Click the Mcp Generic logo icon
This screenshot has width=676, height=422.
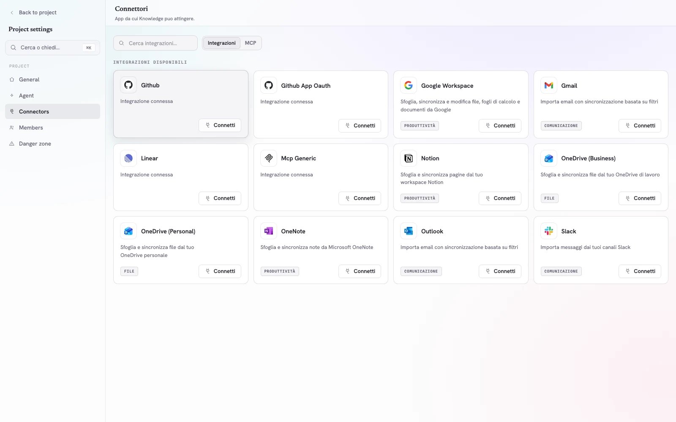tap(269, 158)
